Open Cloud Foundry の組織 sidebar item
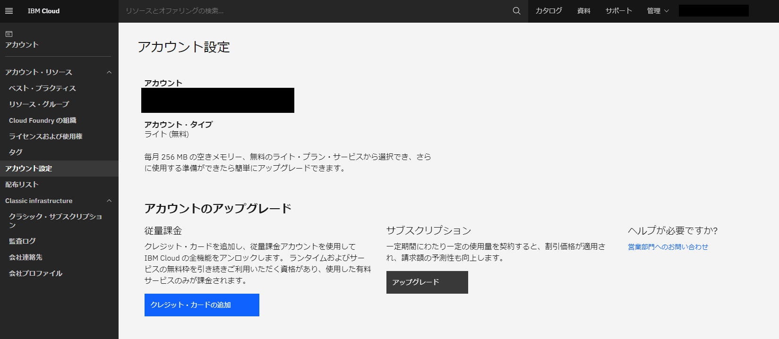Viewport: 779px width, 339px height. (43, 120)
